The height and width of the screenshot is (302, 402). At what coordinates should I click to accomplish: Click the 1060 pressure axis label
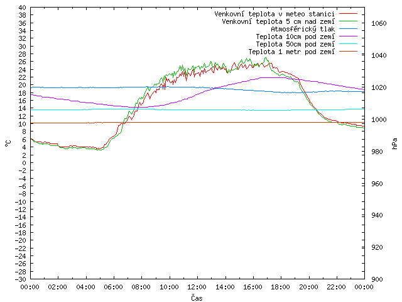pyautogui.click(x=379, y=23)
